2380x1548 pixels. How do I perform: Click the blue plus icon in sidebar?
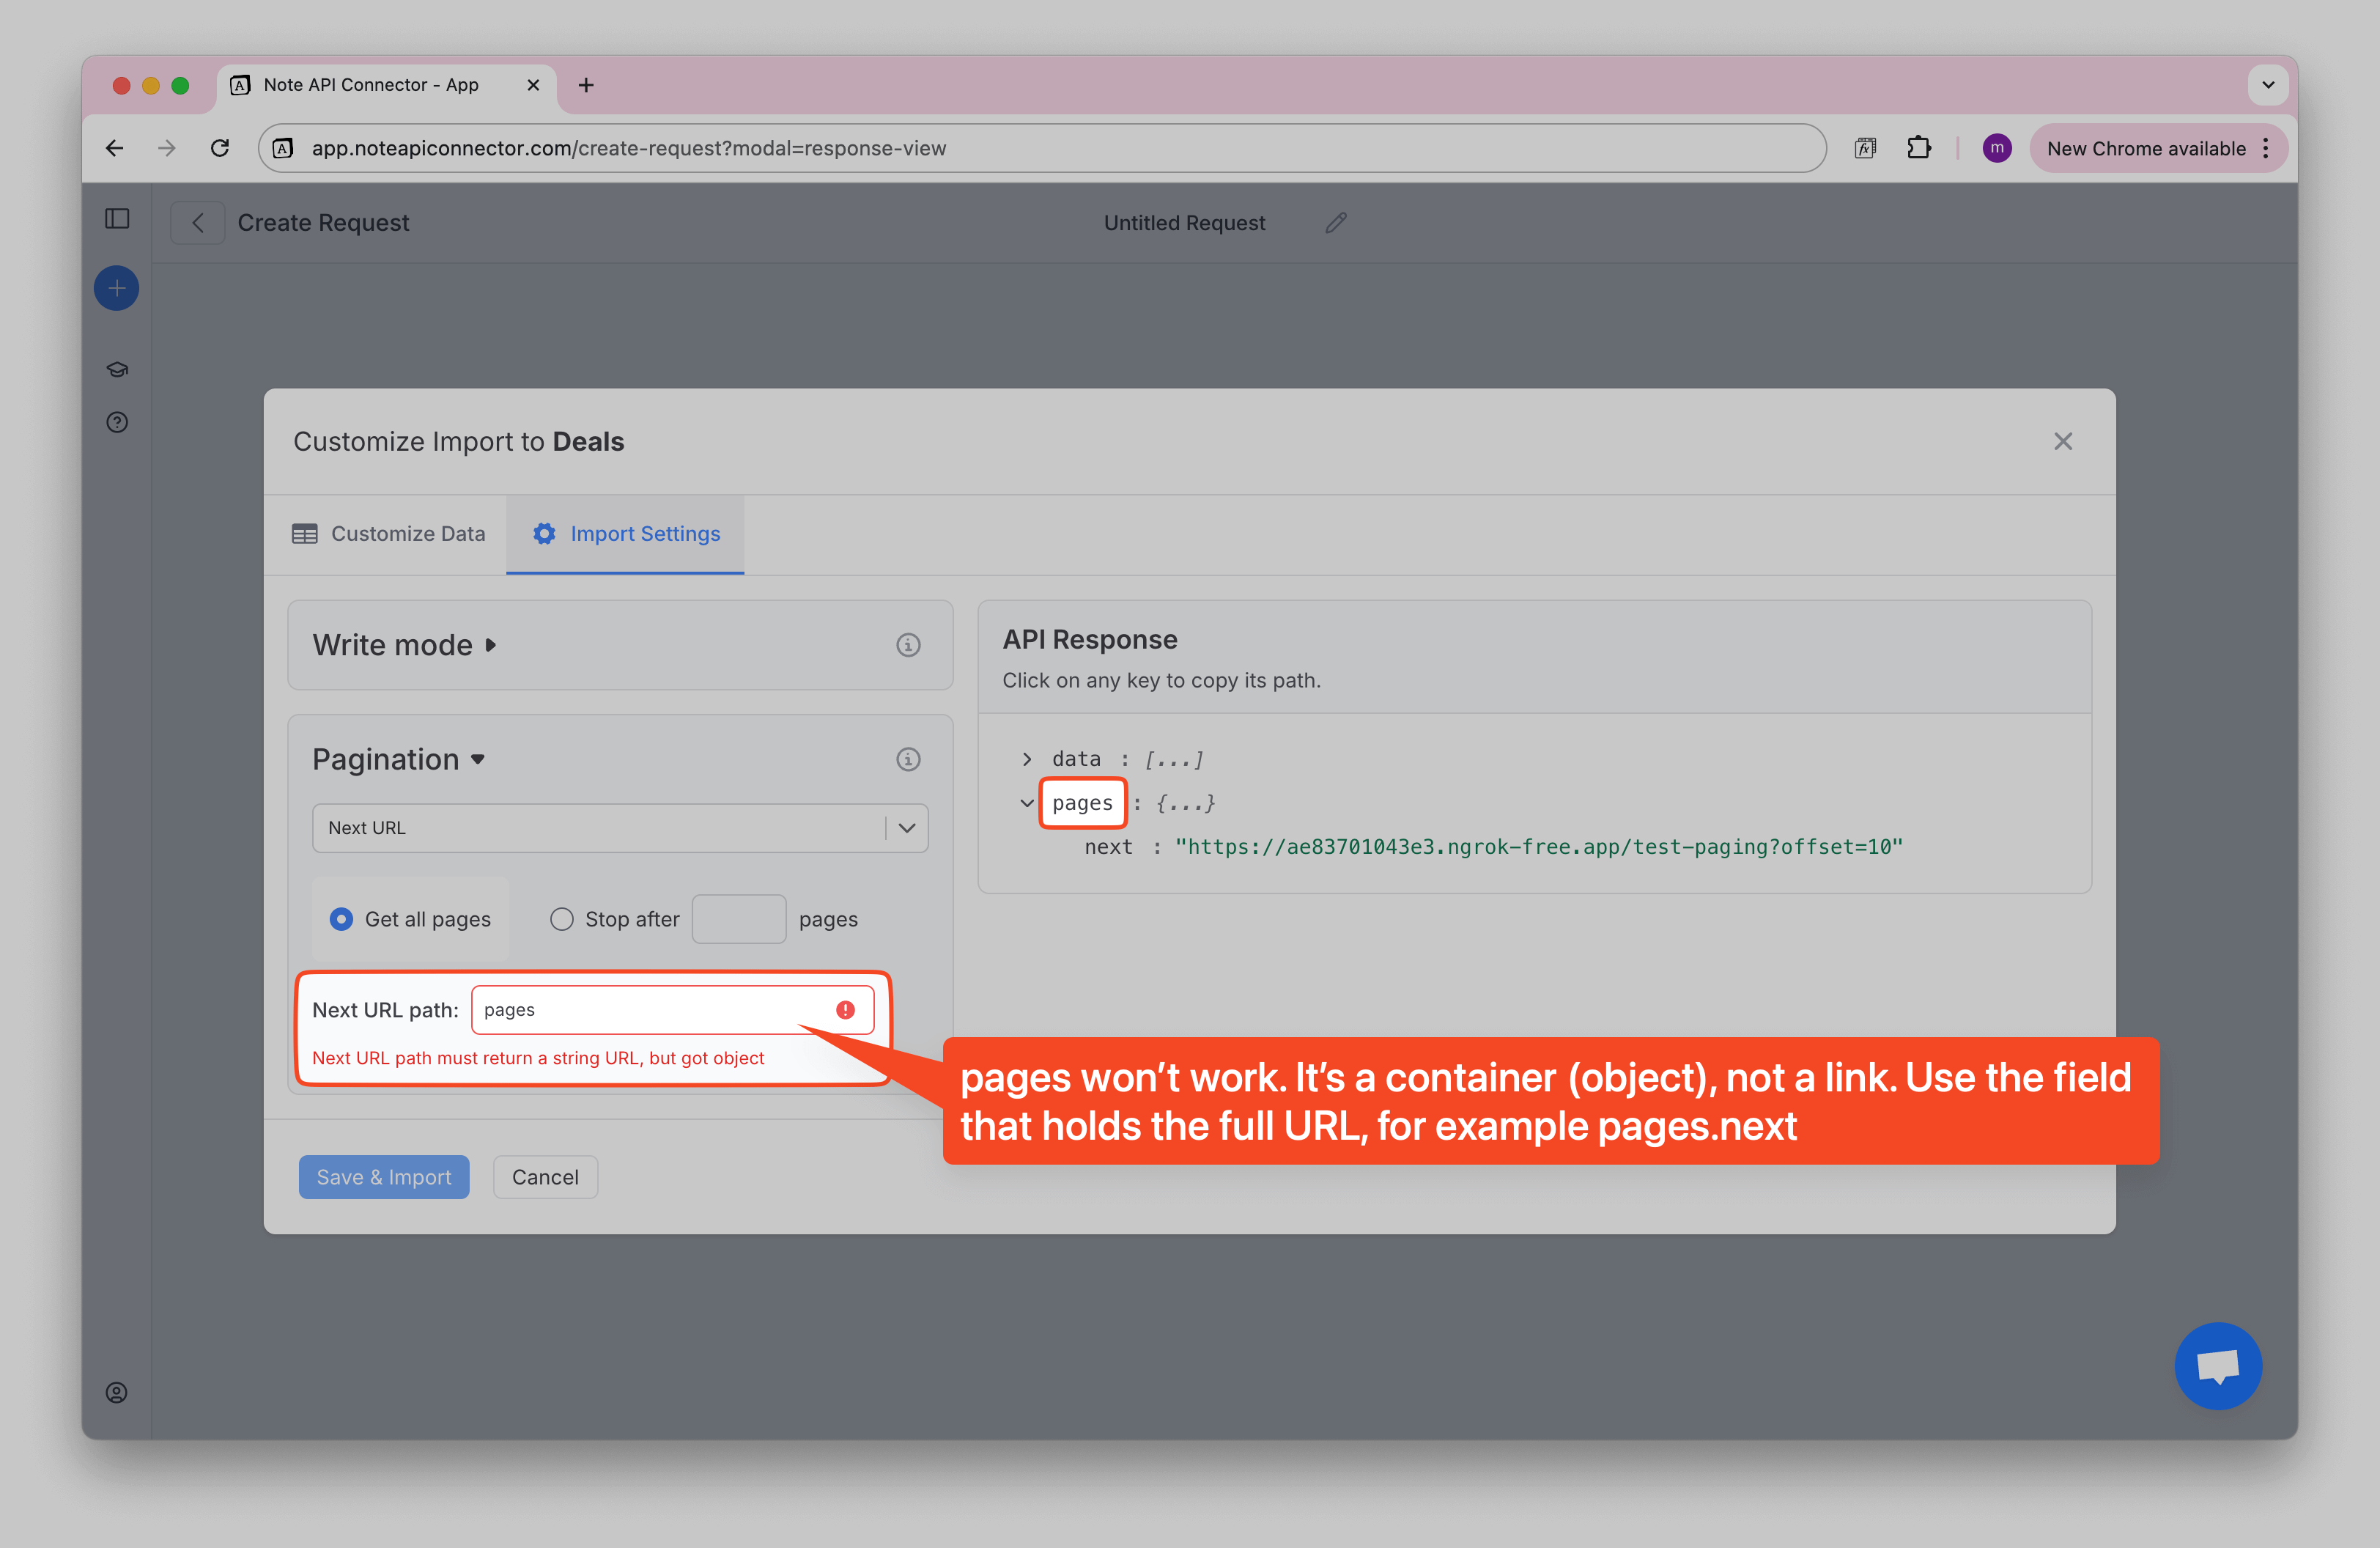pyautogui.click(x=116, y=287)
